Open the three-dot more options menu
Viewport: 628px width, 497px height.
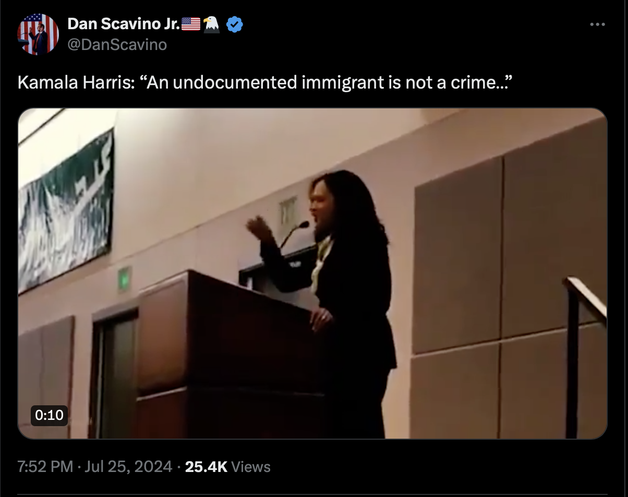tap(597, 24)
